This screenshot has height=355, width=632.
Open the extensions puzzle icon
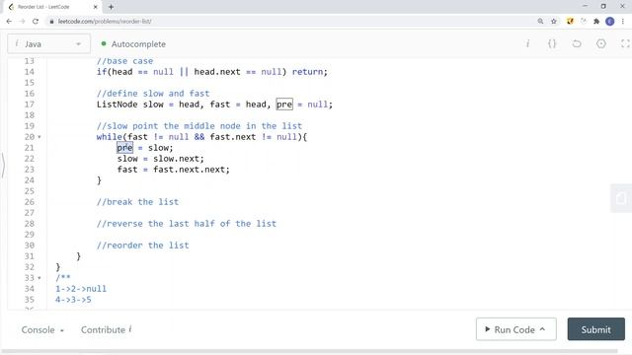[x=596, y=22]
